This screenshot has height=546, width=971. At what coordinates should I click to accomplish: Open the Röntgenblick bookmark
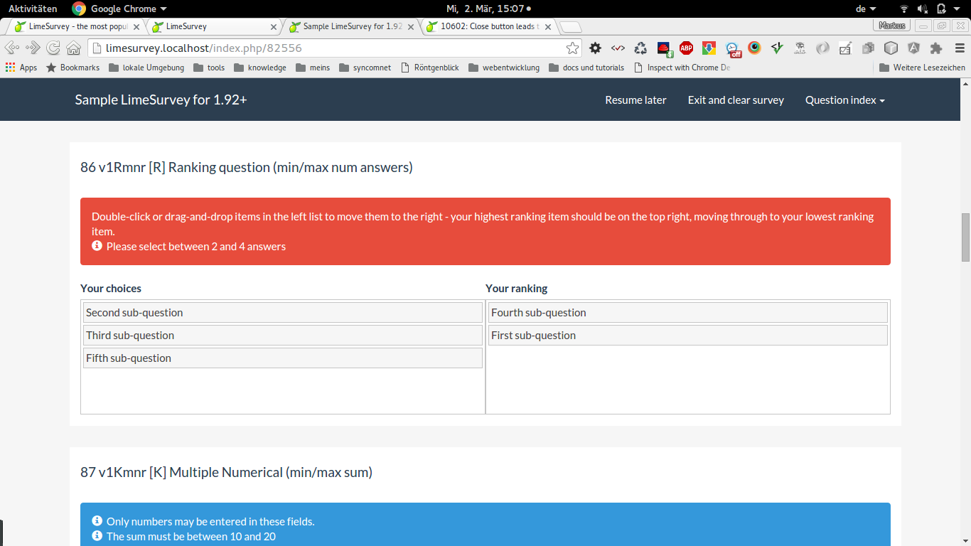click(429, 68)
